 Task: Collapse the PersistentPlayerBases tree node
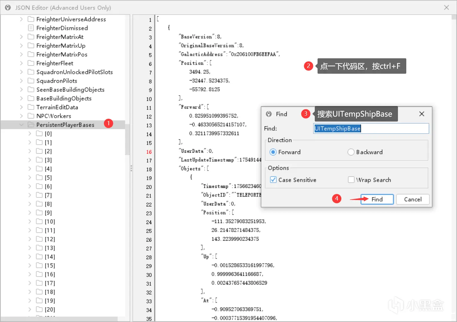pyautogui.click(x=21, y=125)
